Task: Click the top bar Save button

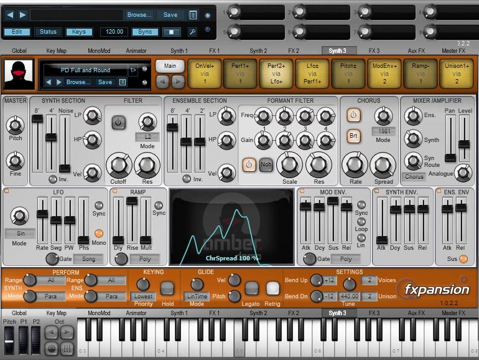Action: coord(170,15)
